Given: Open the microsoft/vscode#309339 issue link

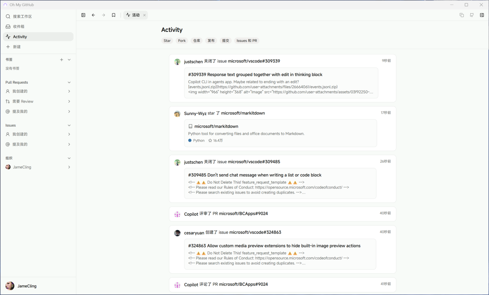Looking at the screenshot, I should 254,61.
